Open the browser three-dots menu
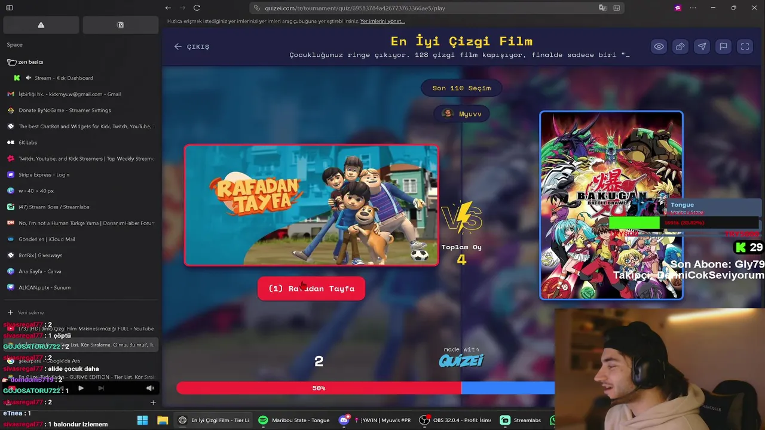Image resolution: width=765 pixels, height=430 pixels. coord(693,8)
